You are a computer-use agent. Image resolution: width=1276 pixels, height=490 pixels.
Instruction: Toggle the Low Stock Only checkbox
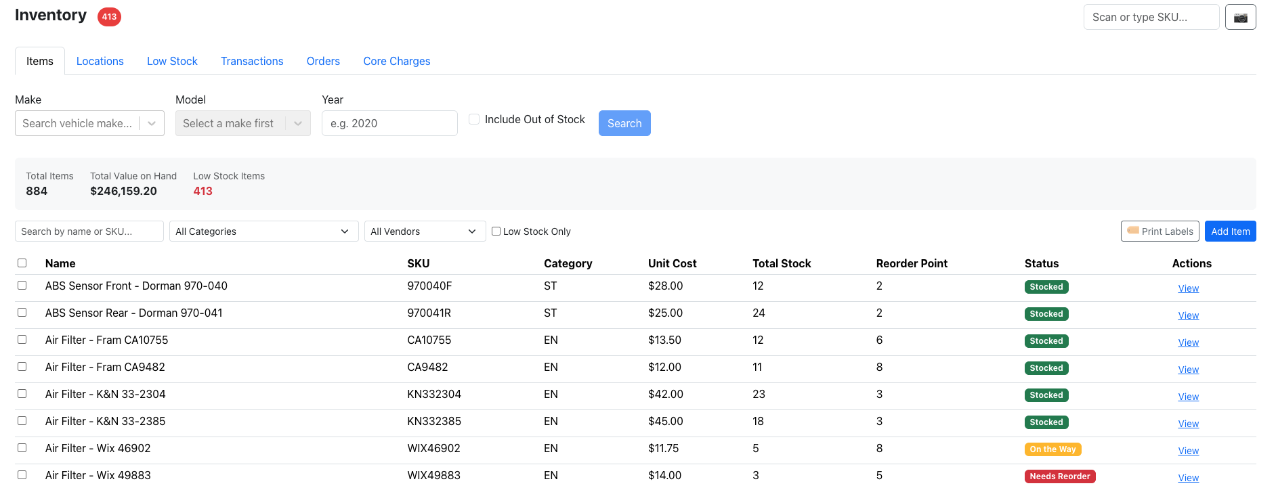coord(496,231)
